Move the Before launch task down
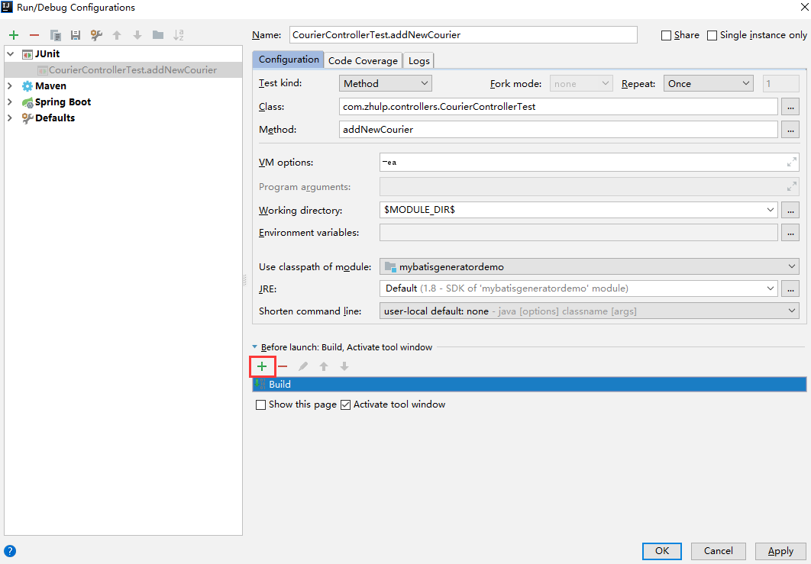The width and height of the screenshot is (811, 564). click(x=344, y=366)
